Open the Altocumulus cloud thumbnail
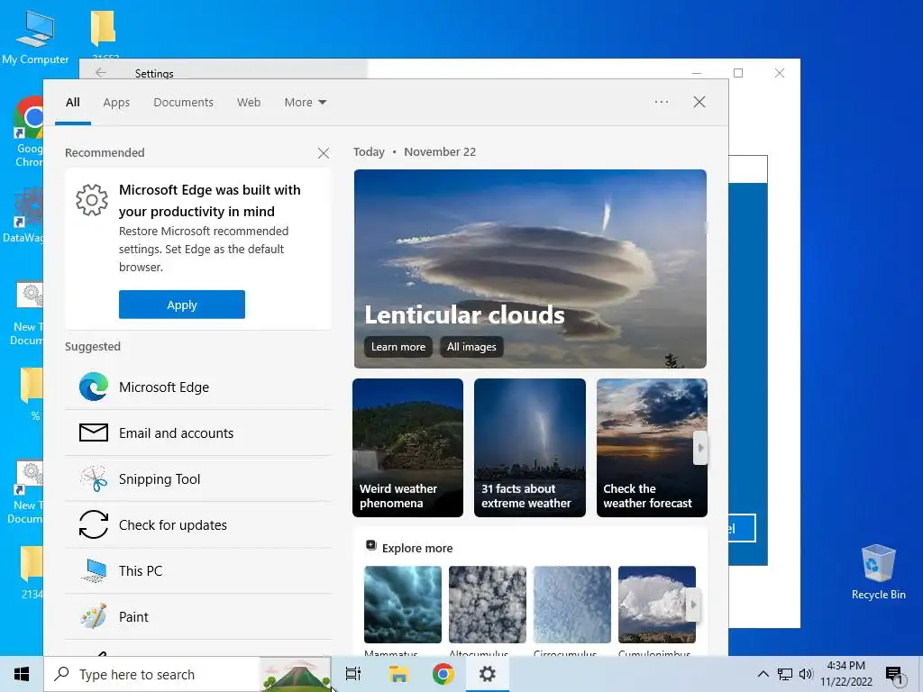 488,605
